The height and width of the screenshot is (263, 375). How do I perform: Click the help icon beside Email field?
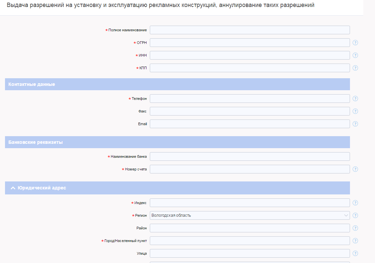coord(355,124)
